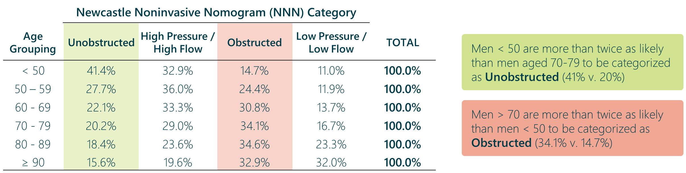Click the 14.7% cell in Obstructed column
The width and height of the screenshot is (686, 173).
coord(255,71)
